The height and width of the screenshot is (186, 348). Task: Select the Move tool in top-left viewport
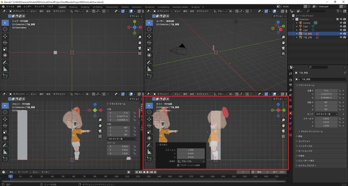coord(5,36)
